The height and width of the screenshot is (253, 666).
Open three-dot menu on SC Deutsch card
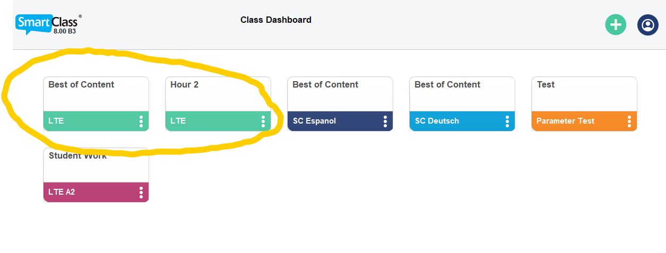click(x=507, y=121)
